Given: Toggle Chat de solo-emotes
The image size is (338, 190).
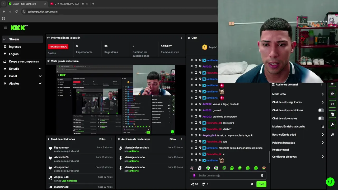Looking at the screenshot, I should click(321, 118).
